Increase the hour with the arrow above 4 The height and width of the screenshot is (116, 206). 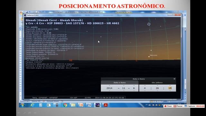[145, 85]
